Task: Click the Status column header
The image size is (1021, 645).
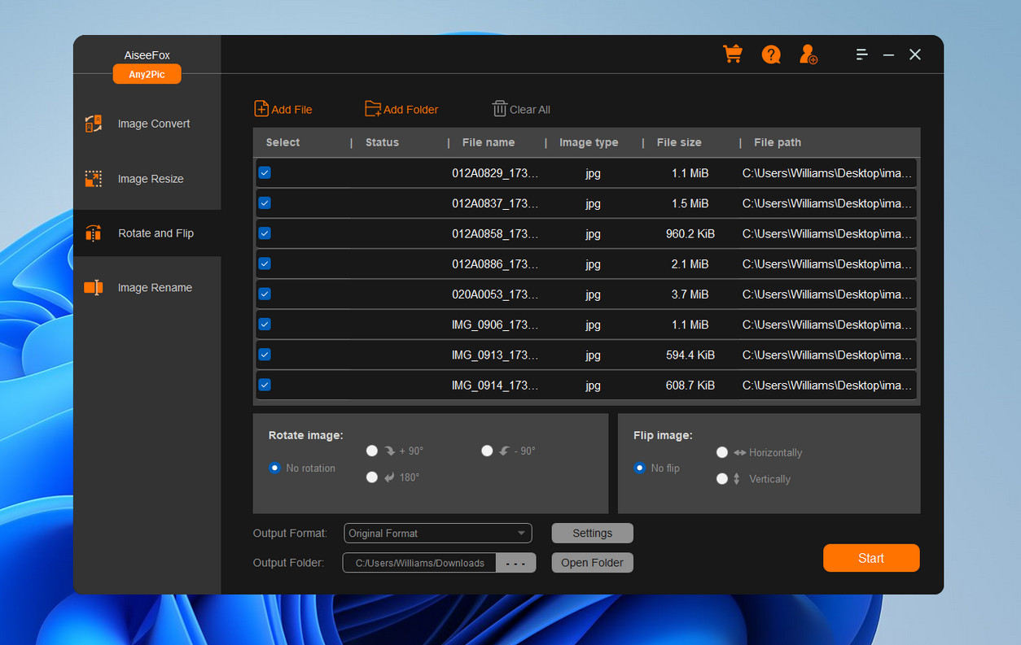Action: 382,142
